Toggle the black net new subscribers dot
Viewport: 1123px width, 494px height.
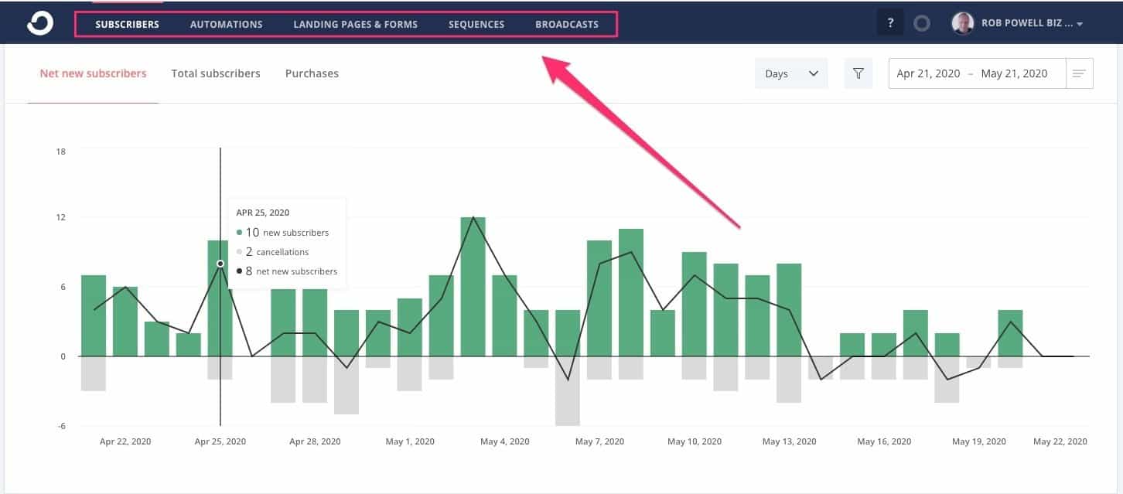click(239, 271)
